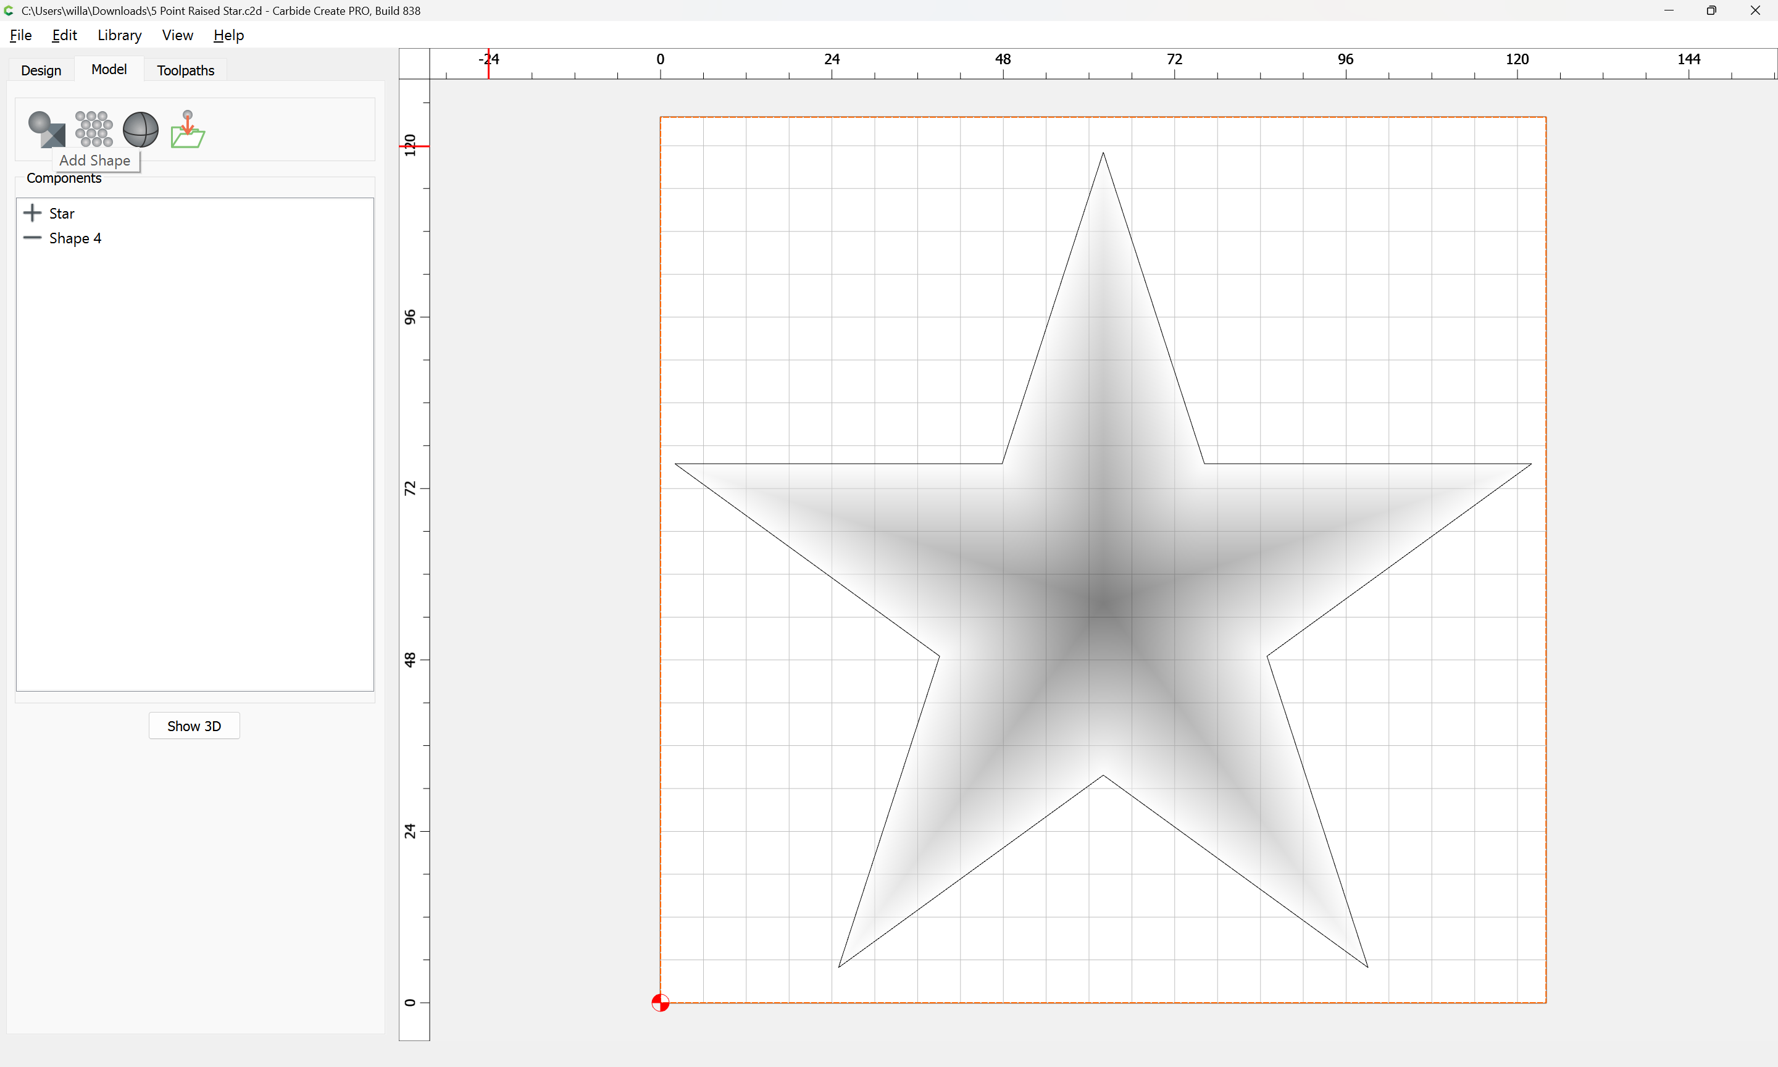Click the gray sphere icon
Image resolution: width=1778 pixels, height=1067 pixels.
pos(140,130)
